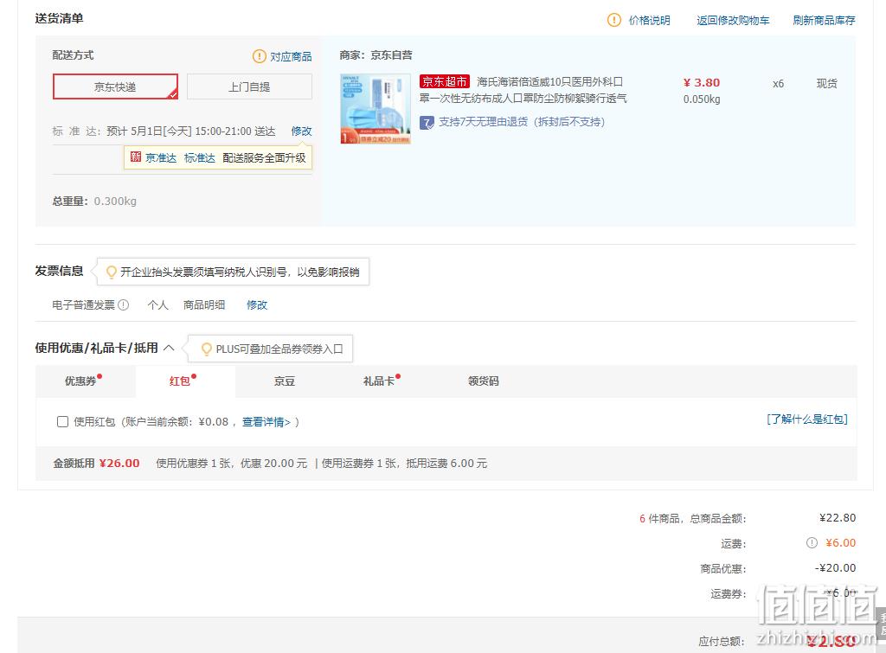Click the red 新 badge icon
886x653 pixels.
coord(136,157)
